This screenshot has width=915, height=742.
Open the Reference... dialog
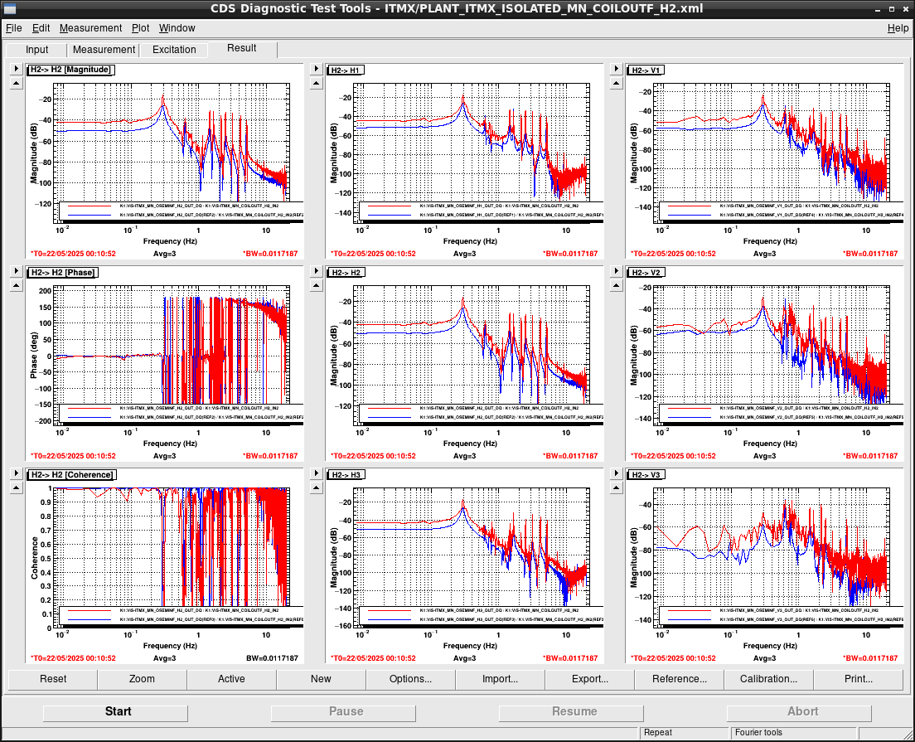(680, 679)
